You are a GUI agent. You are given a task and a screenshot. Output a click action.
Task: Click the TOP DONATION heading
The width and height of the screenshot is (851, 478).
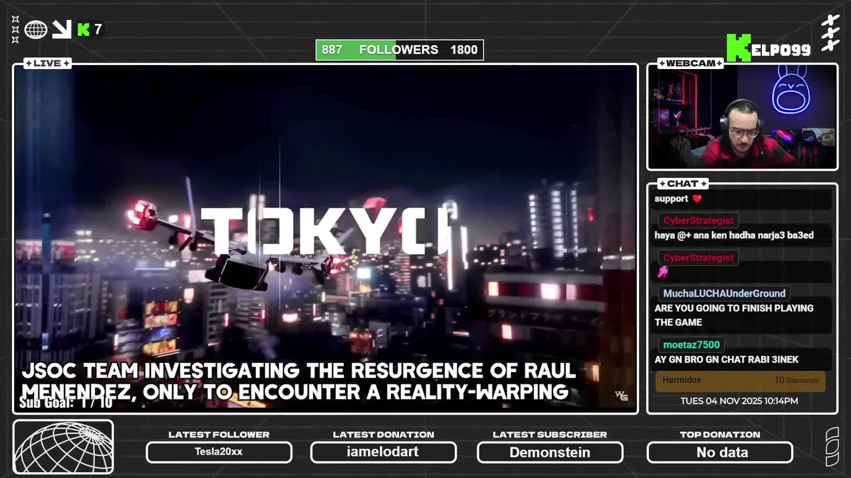point(720,434)
